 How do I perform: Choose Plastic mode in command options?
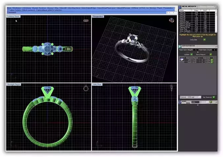point(160,8)
